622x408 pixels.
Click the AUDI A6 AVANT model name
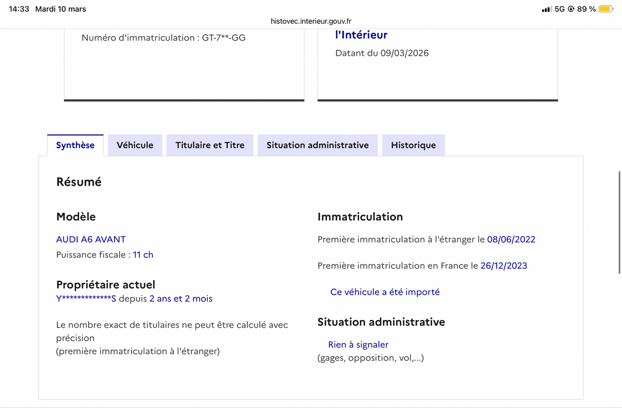pyautogui.click(x=91, y=239)
